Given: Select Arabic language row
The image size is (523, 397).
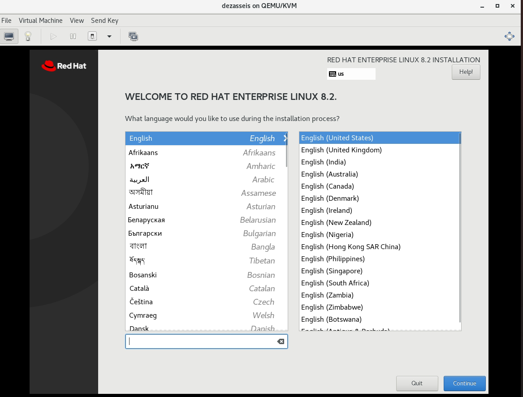Looking at the screenshot, I should (x=207, y=180).
